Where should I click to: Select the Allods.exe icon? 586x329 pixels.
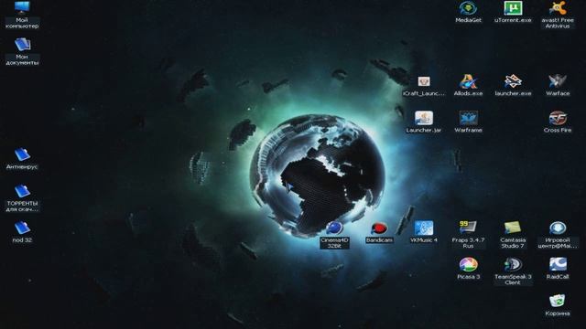[468, 81]
